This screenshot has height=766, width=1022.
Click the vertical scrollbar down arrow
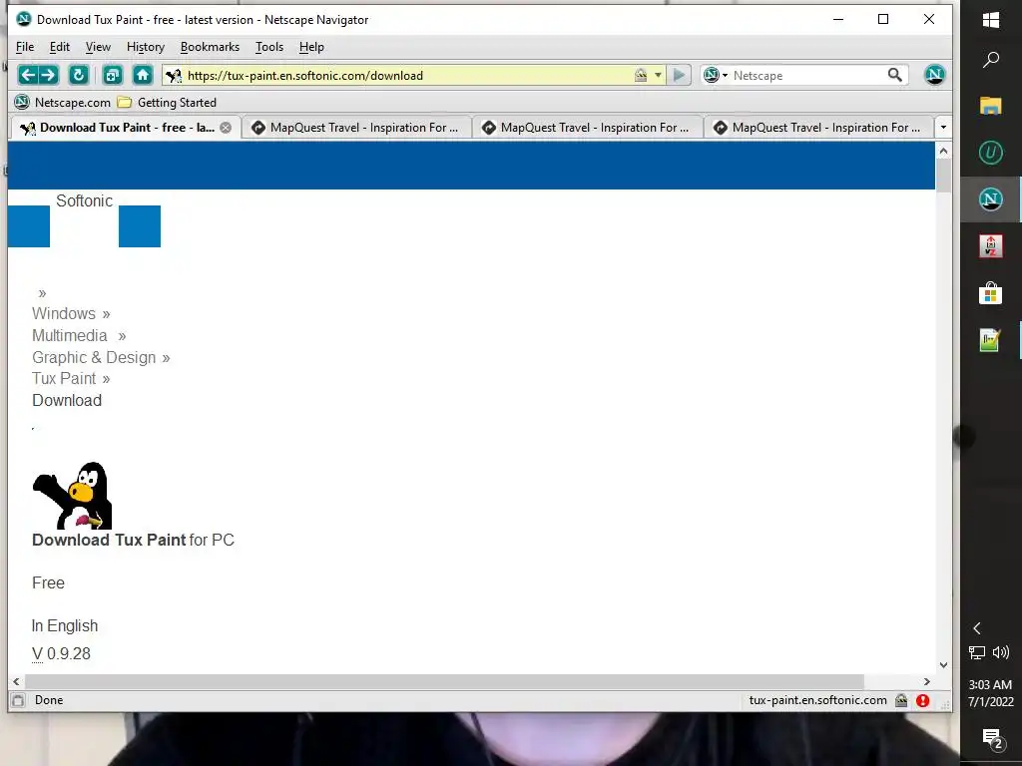(943, 665)
